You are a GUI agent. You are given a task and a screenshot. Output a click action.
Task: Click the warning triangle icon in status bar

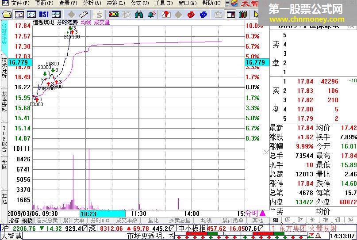pos(319,236)
